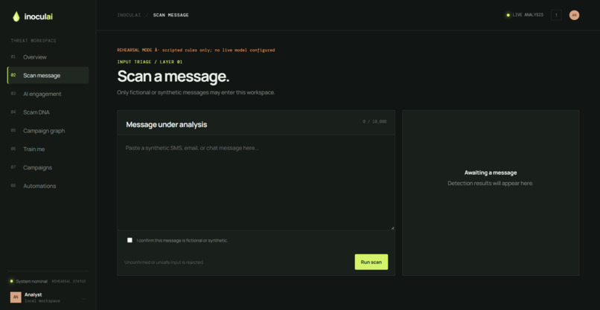Open the AI engagement section

point(48,94)
